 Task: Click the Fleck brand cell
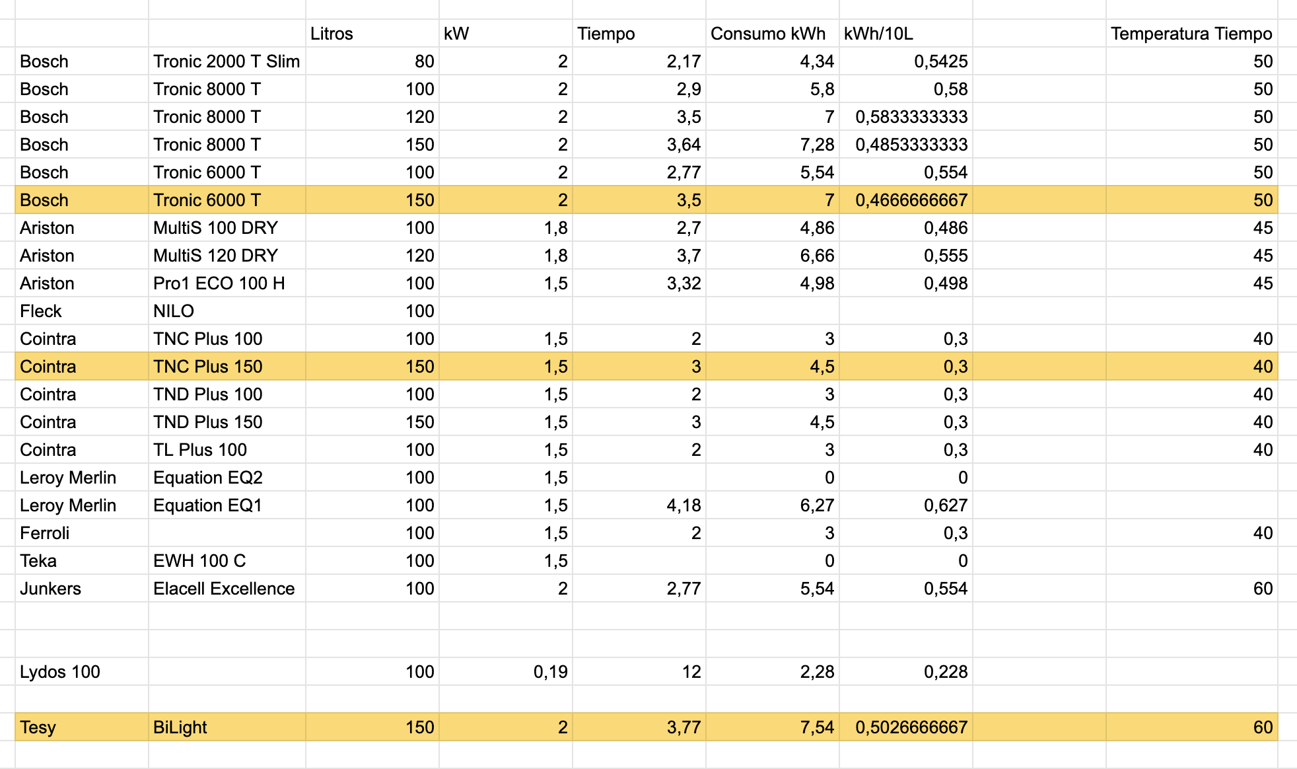[x=82, y=311]
